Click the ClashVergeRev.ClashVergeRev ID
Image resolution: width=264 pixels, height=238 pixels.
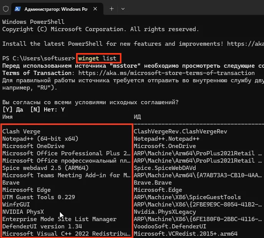(x=180, y=131)
